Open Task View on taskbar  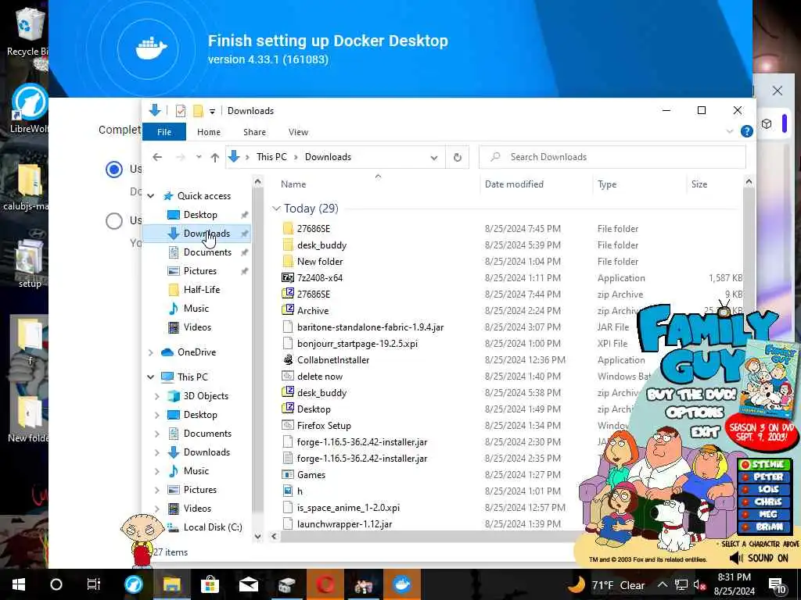(x=94, y=584)
